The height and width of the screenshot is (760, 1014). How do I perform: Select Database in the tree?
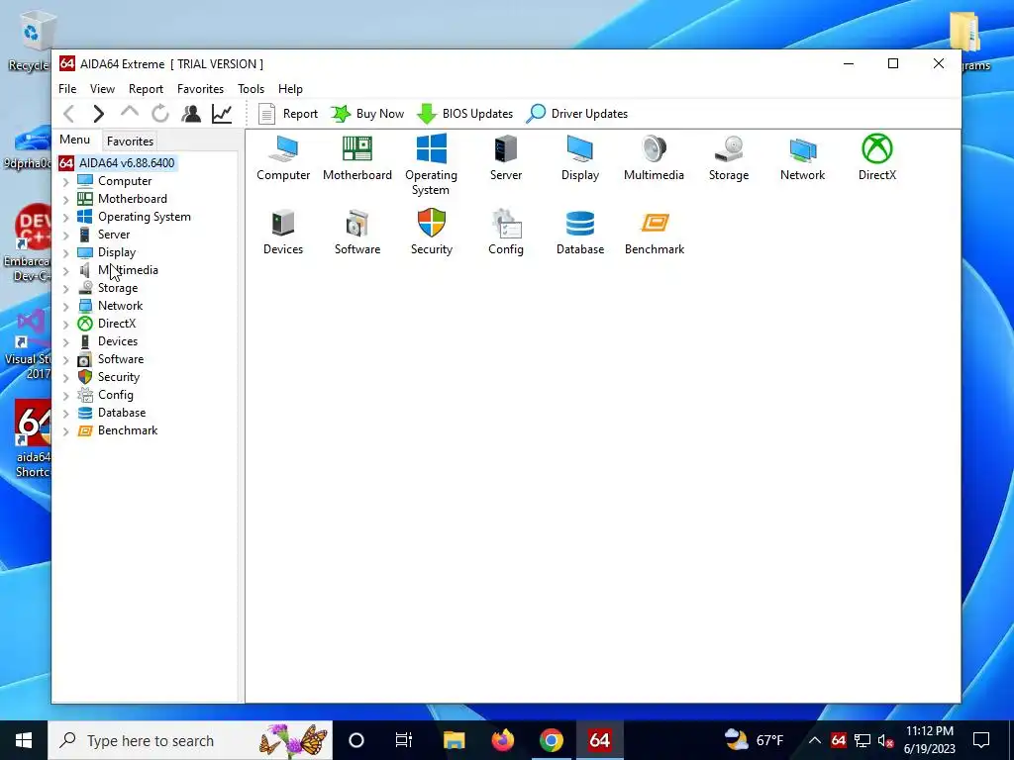click(x=122, y=413)
